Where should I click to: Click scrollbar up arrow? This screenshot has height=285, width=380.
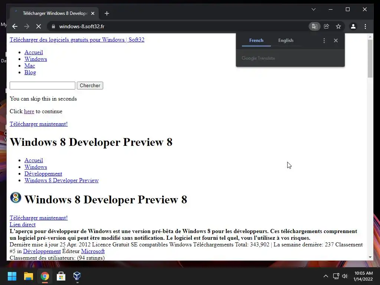click(x=370, y=37)
